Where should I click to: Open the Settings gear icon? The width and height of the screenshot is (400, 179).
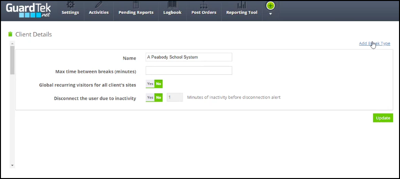pos(70,5)
